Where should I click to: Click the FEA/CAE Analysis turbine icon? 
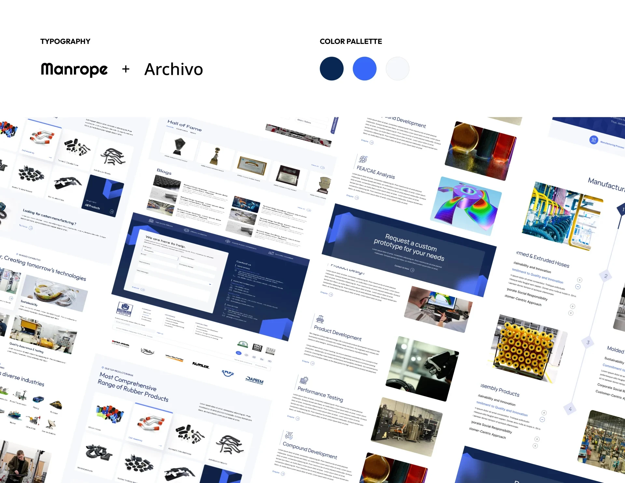tap(363, 159)
